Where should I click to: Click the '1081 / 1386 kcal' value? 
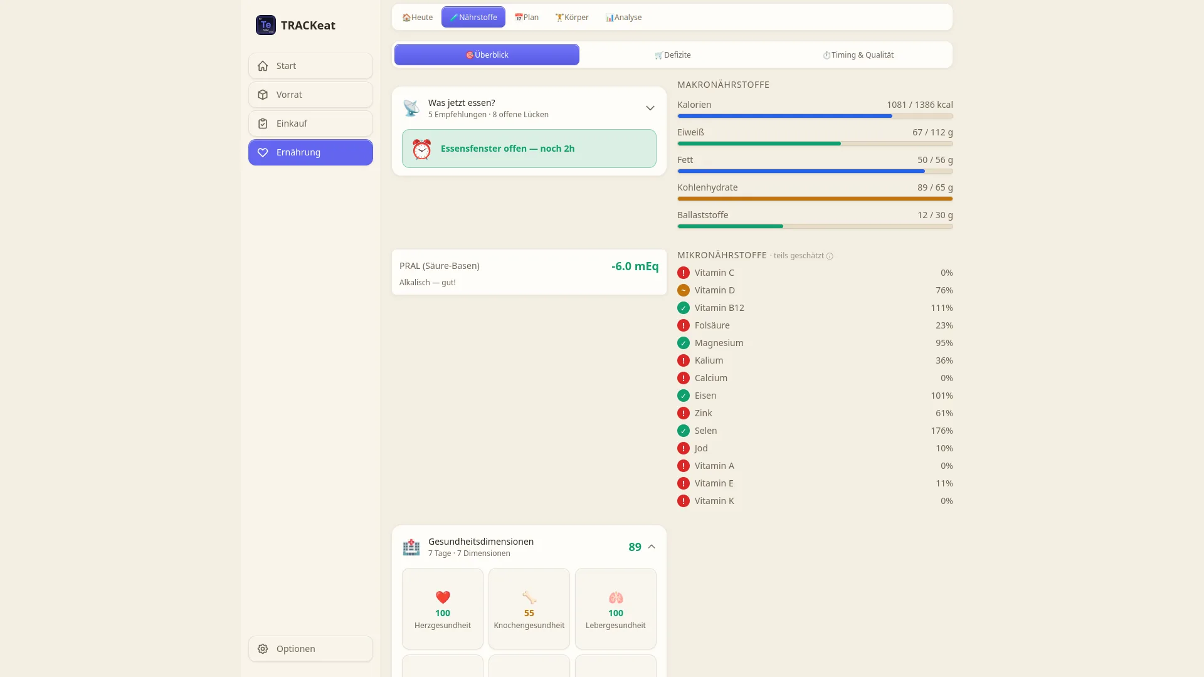tap(920, 105)
